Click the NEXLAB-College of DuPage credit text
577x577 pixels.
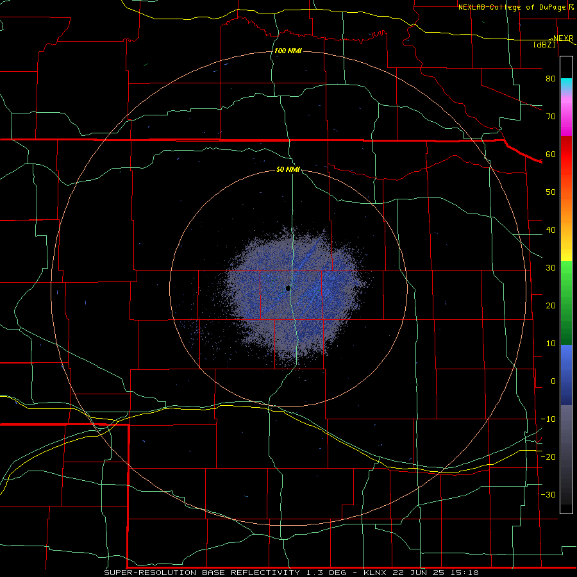[x=512, y=7]
